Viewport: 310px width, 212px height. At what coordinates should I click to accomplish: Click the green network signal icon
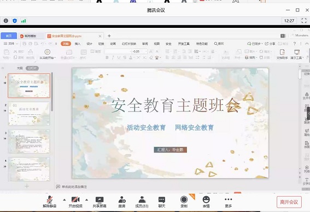(x=24, y=21)
